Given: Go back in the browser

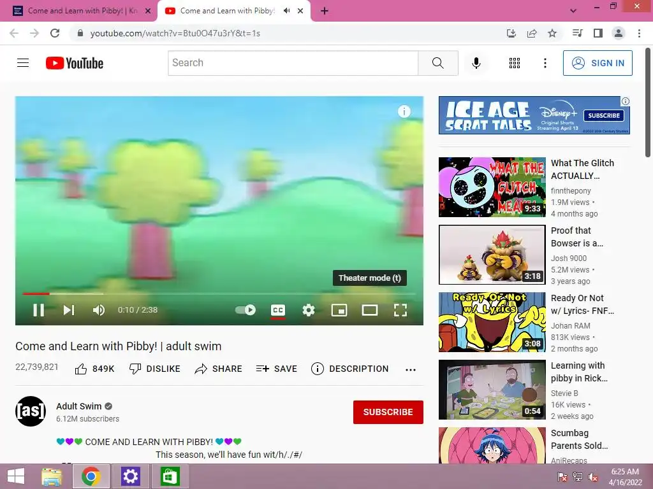Looking at the screenshot, I should 14,33.
